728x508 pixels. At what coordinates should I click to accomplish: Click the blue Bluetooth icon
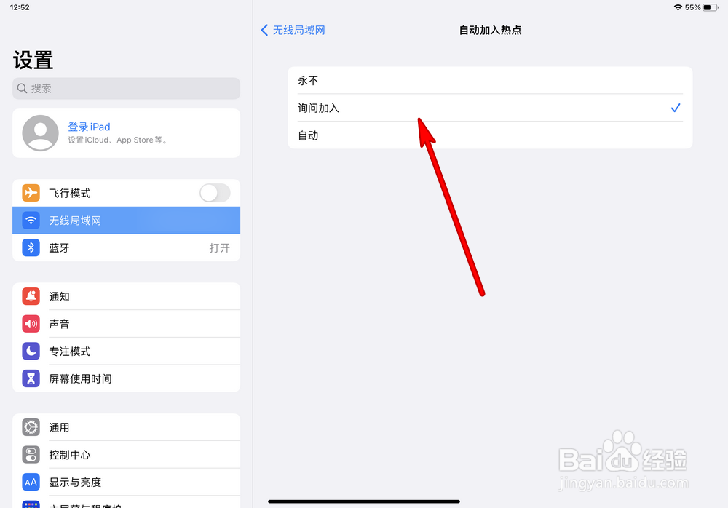[x=31, y=247]
